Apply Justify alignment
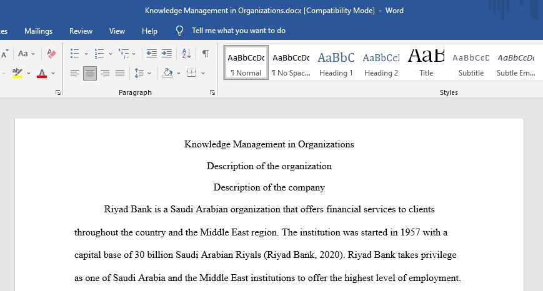This screenshot has height=291, width=543. (x=120, y=73)
